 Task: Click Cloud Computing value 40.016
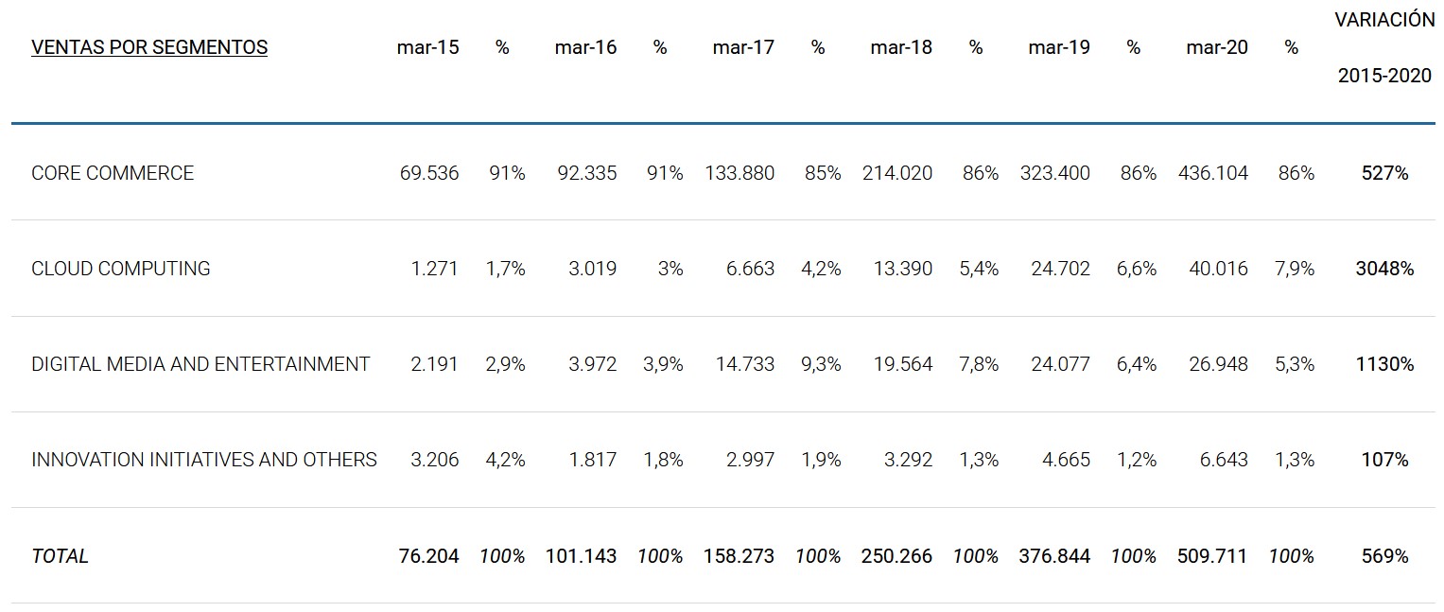coord(1218,269)
